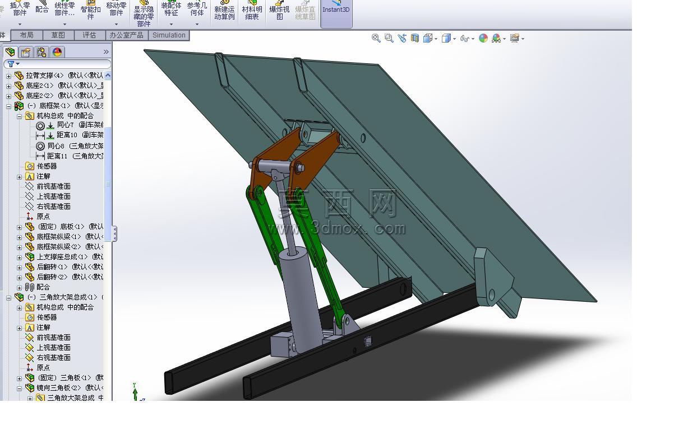Switch to the 评估 tab

89,35
